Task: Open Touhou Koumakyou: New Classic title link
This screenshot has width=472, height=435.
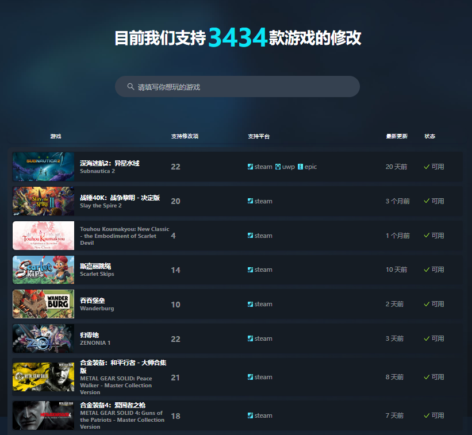Action: tap(125, 236)
